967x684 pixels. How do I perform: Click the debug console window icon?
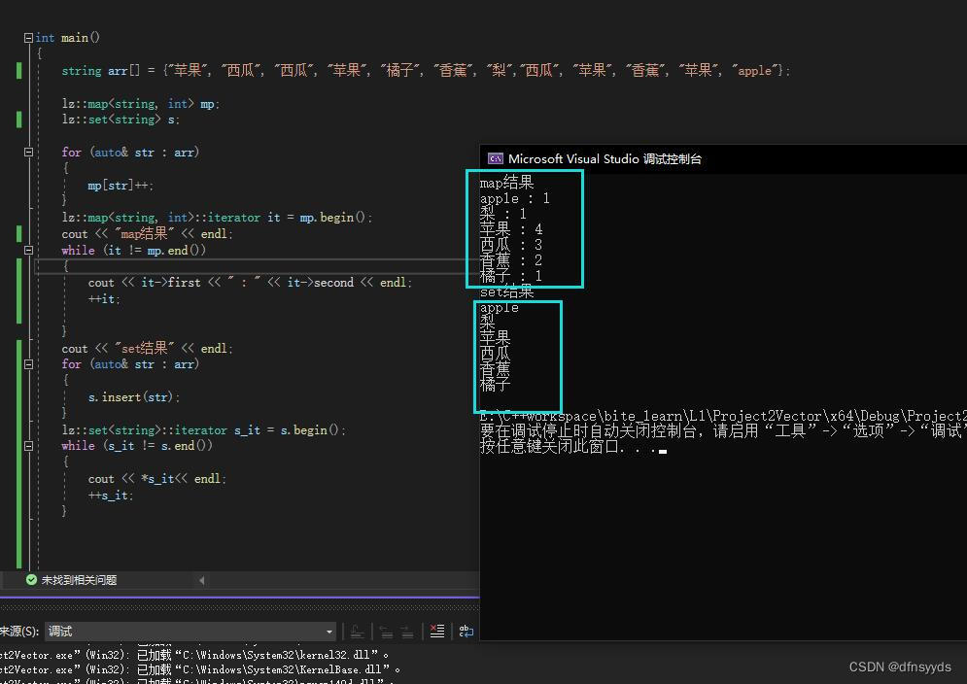point(496,159)
